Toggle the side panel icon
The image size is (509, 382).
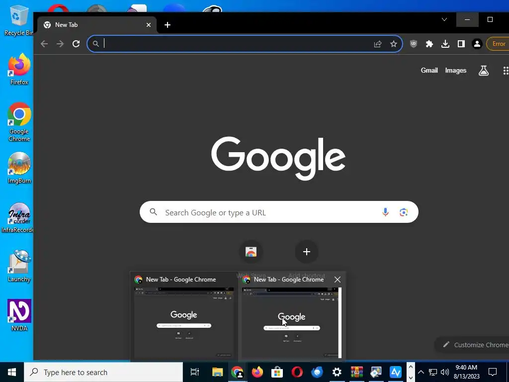pos(461,44)
